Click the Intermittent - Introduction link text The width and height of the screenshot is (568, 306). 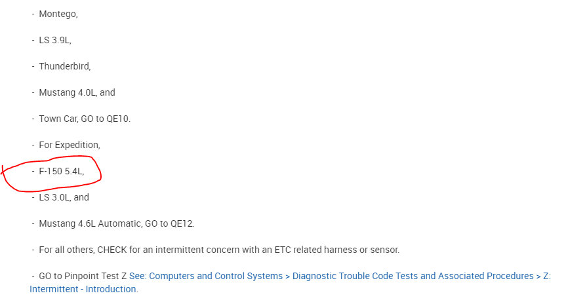83,289
